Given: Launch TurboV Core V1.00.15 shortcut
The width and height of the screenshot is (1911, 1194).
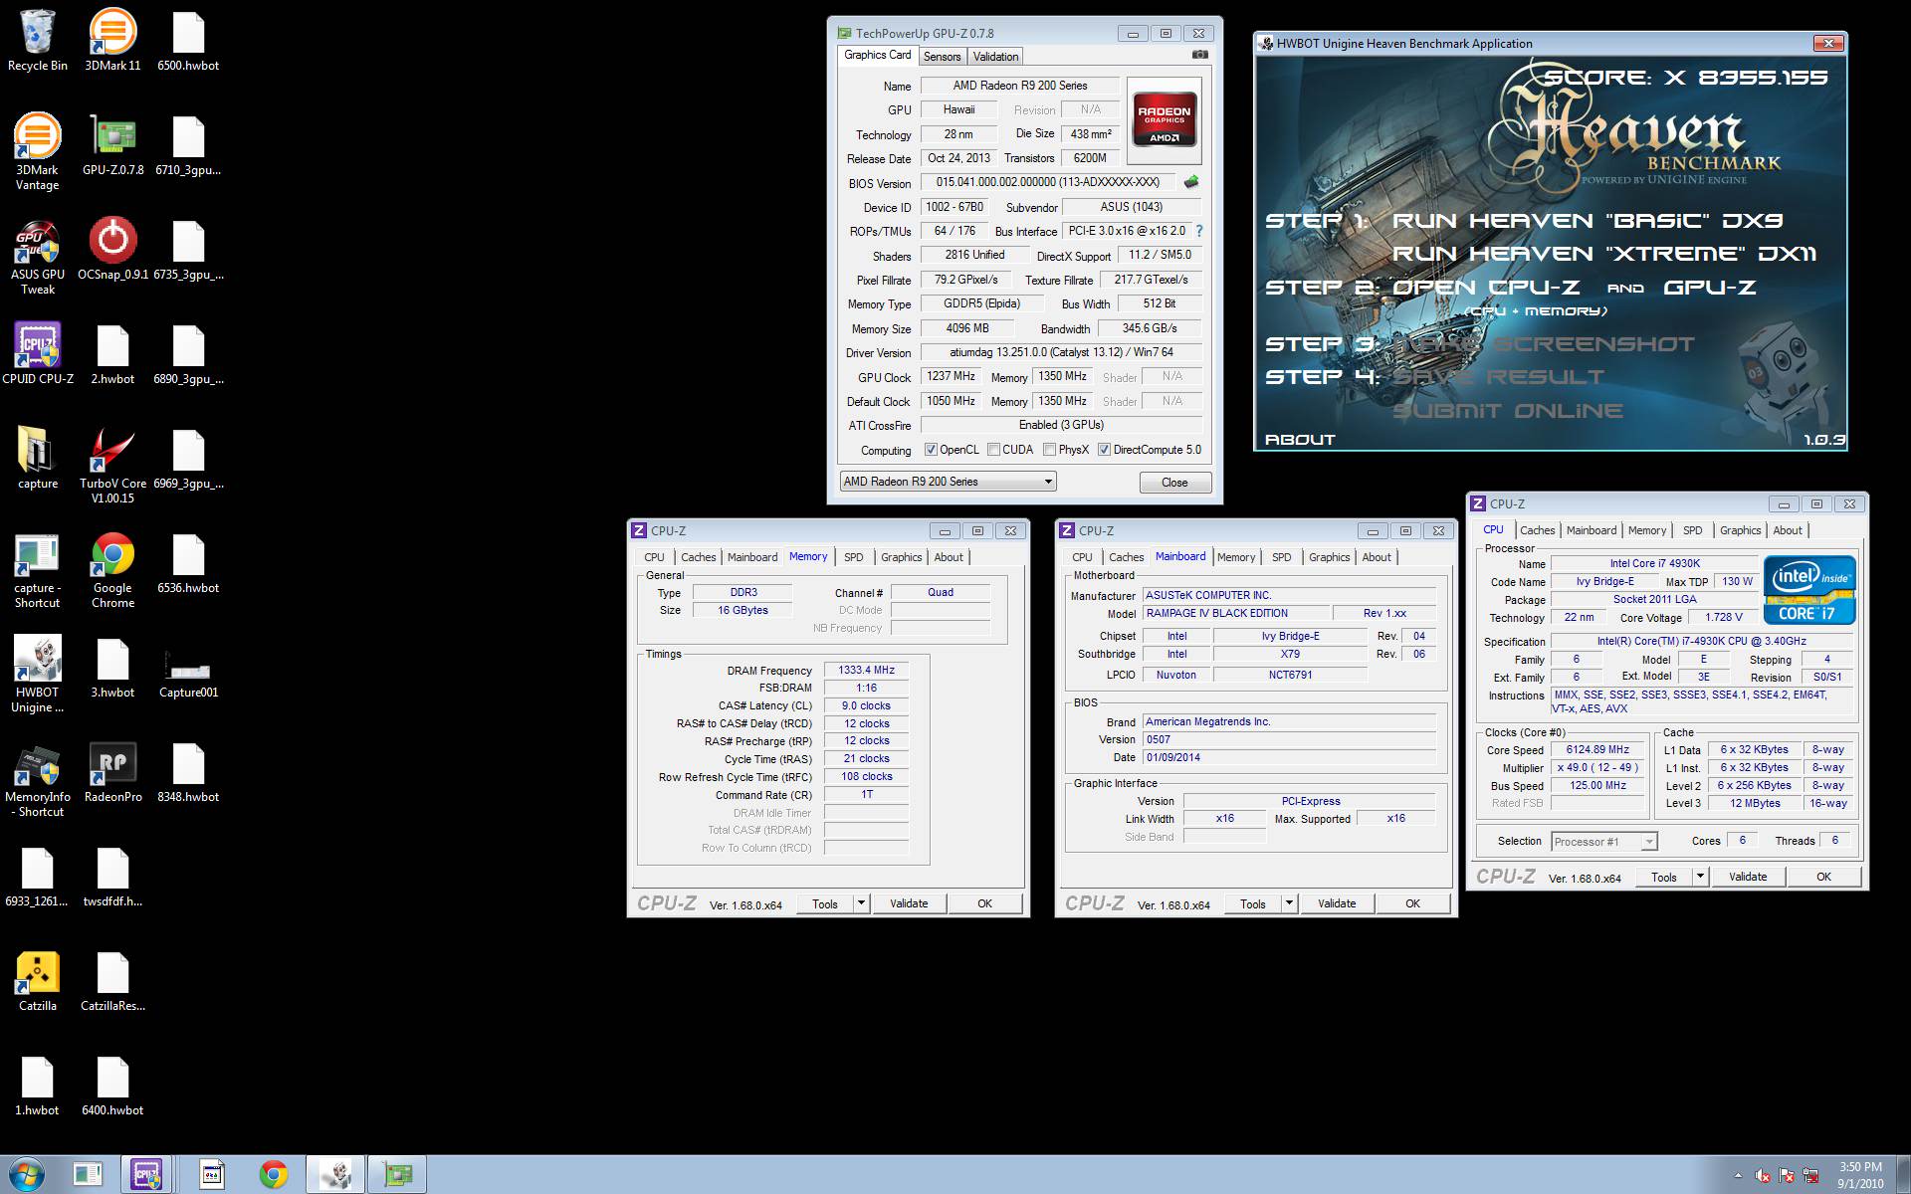Looking at the screenshot, I should tap(112, 465).
